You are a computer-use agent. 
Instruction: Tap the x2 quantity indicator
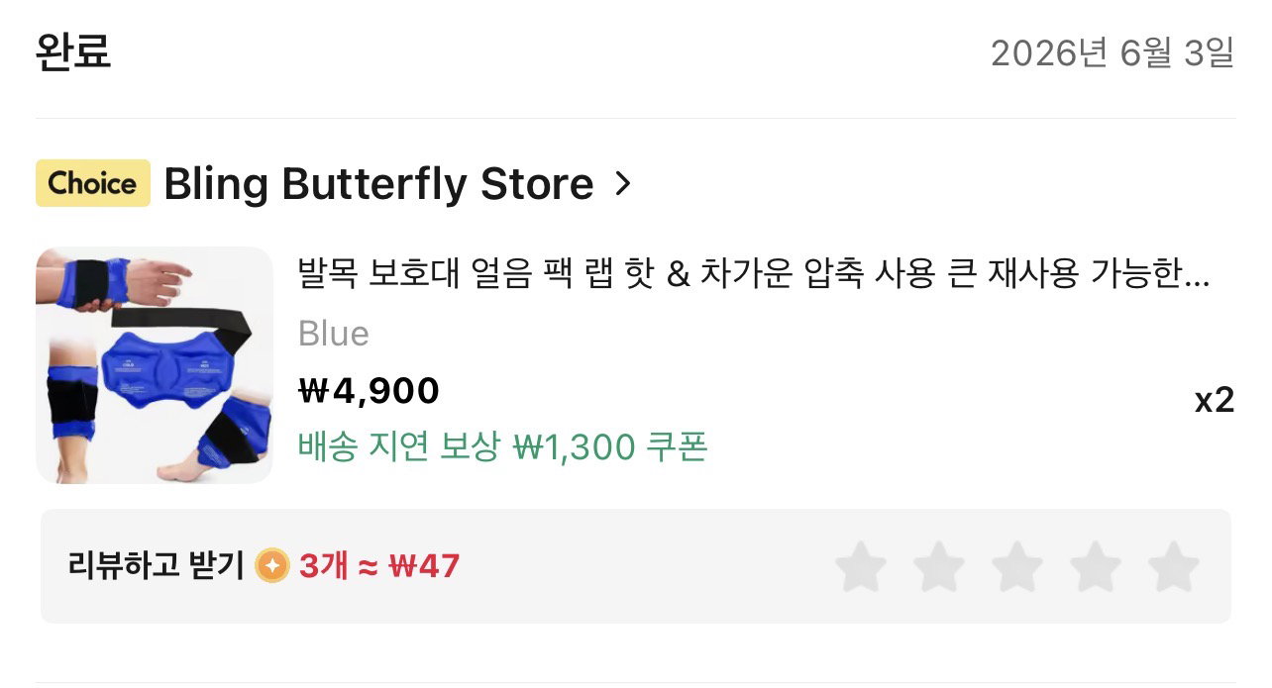coord(1215,401)
